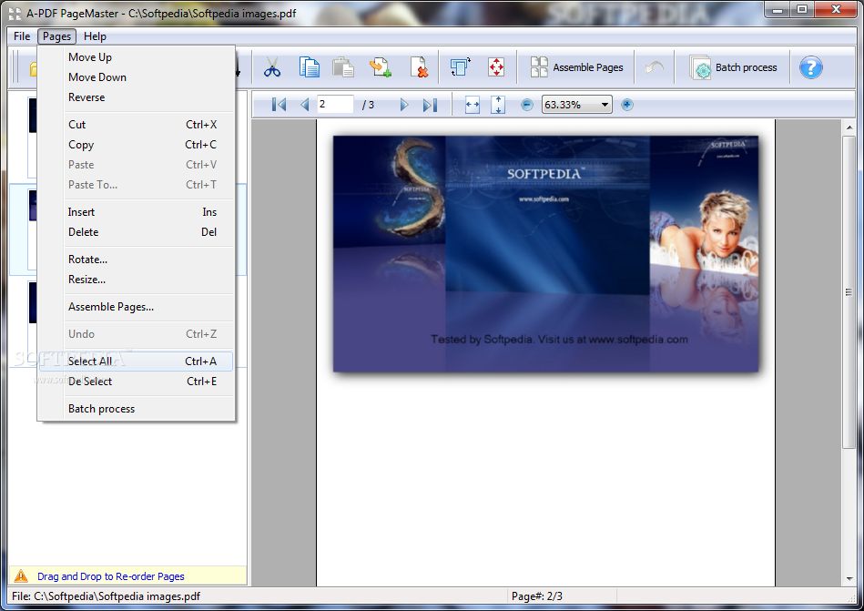Click the preview vertical scrollbar thumb
The width and height of the screenshot is (864, 611).
849,292
